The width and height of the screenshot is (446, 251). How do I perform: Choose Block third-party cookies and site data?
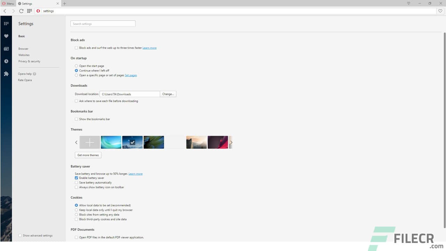(x=76, y=219)
